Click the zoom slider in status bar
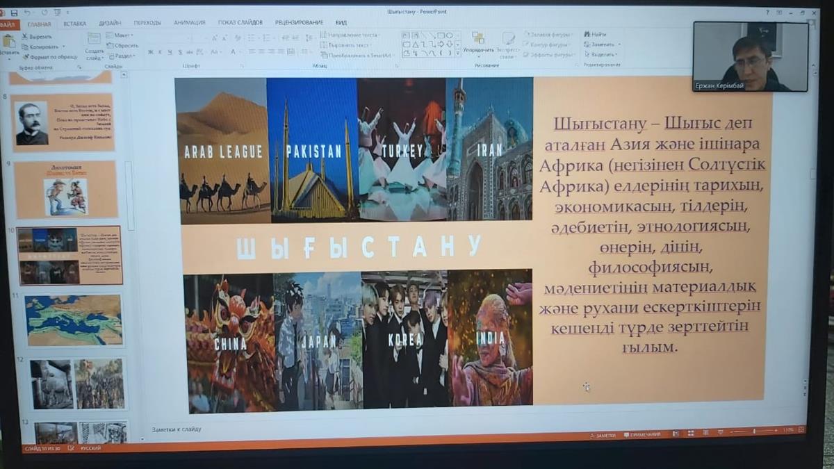This screenshot has width=834, height=469. click(756, 431)
